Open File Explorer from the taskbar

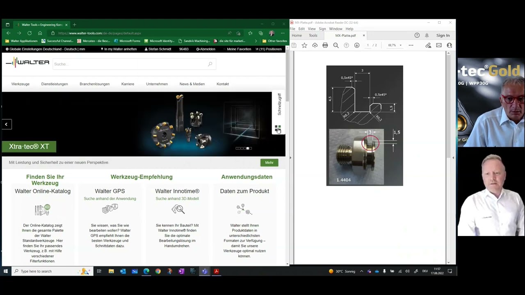(x=111, y=271)
